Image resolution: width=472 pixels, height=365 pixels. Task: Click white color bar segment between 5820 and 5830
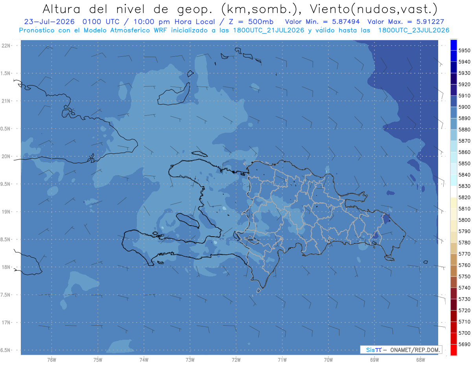(x=454, y=192)
